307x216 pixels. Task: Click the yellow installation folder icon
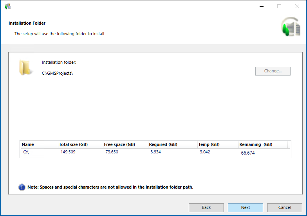(x=26, y=67)
